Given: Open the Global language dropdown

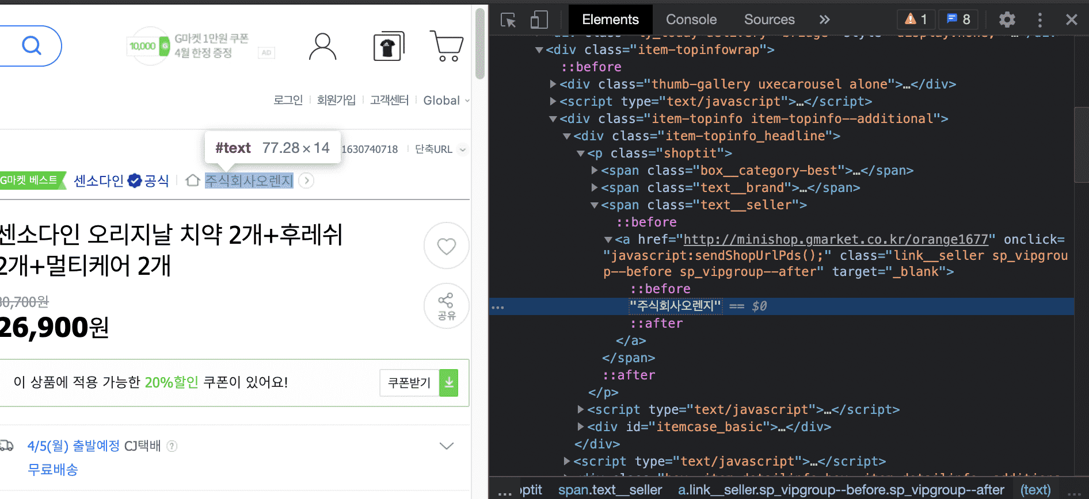Looking at the screenshot, I should tap(447, 100).
